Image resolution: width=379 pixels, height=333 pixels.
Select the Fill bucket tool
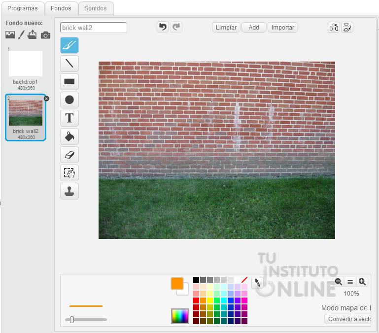69,136
